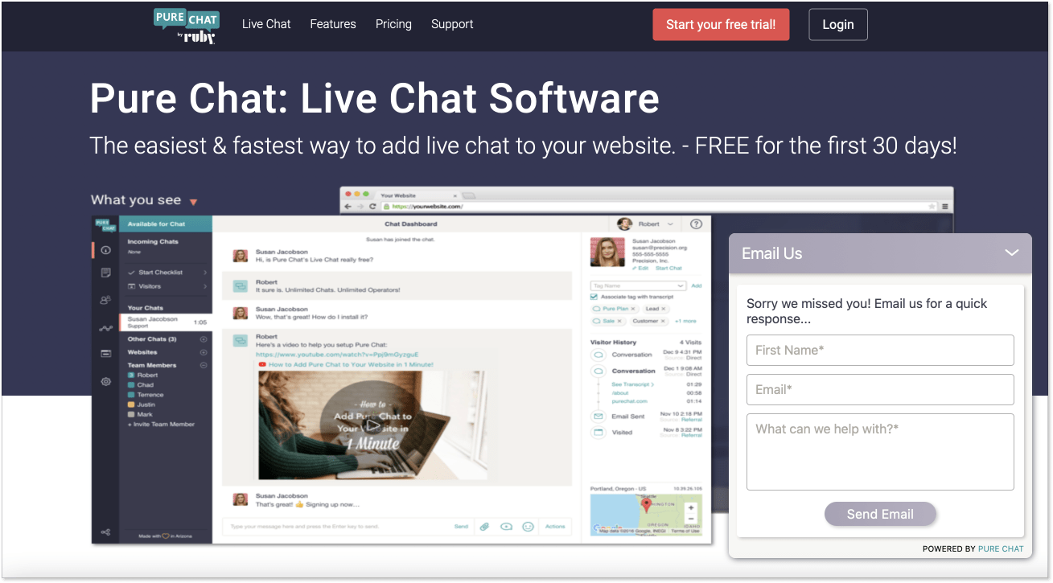Select team member Justin
1053x583 pixels.
pyautogui.click(x=142, y=404)
